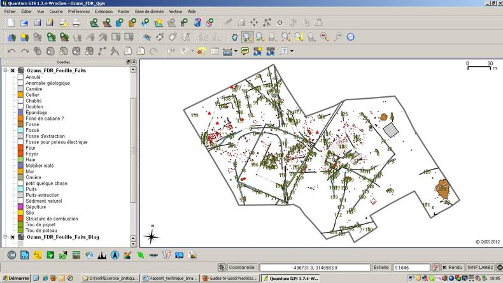Click the Redo arrow icon

[x=25, y=51]
